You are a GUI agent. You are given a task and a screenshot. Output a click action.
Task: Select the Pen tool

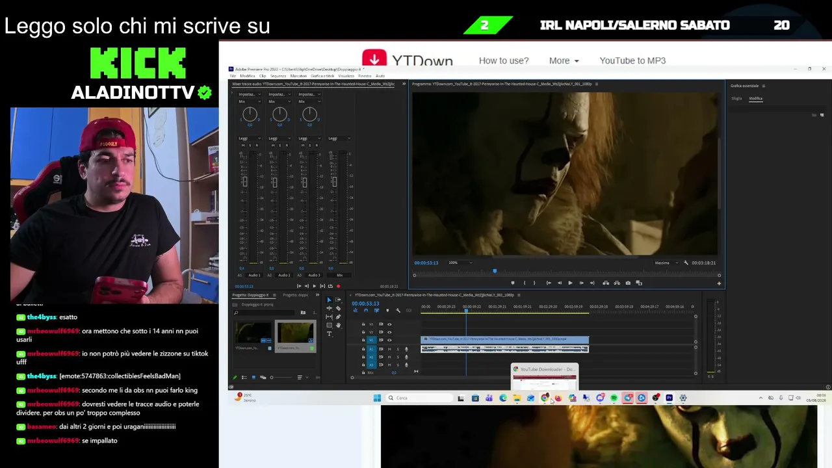click(338, 317)
